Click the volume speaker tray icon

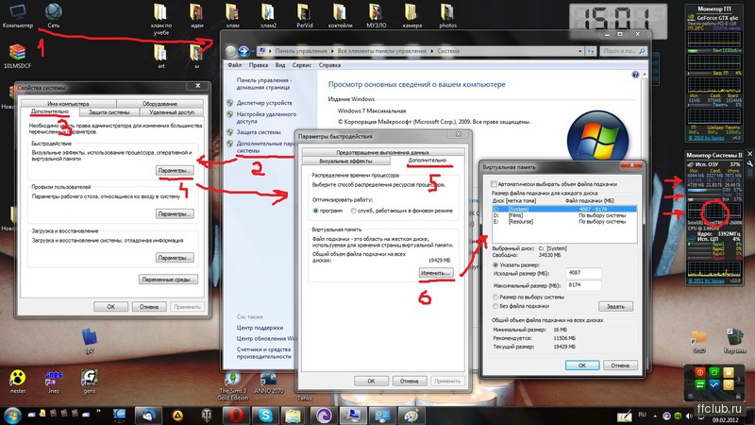689,416
